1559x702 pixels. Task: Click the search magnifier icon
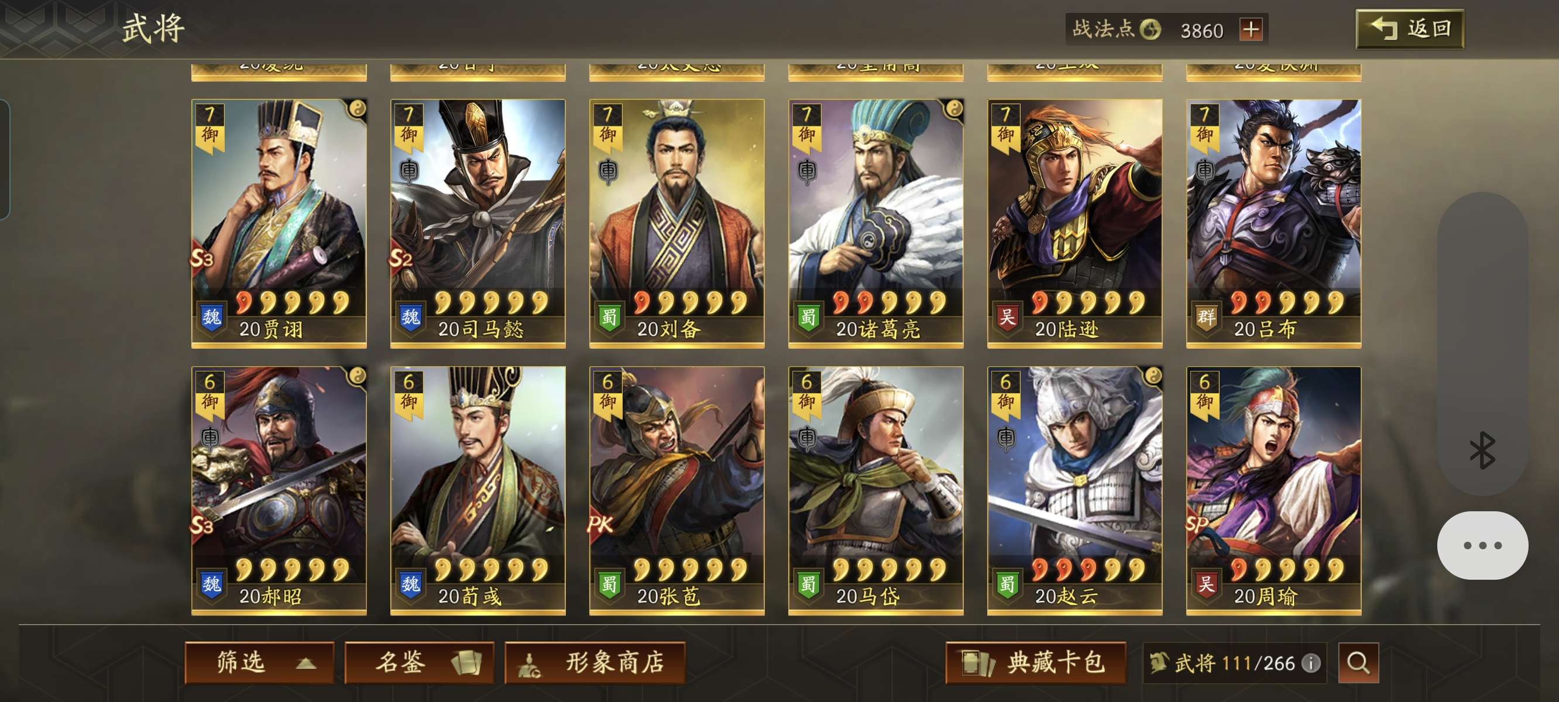click(1358, 663)
